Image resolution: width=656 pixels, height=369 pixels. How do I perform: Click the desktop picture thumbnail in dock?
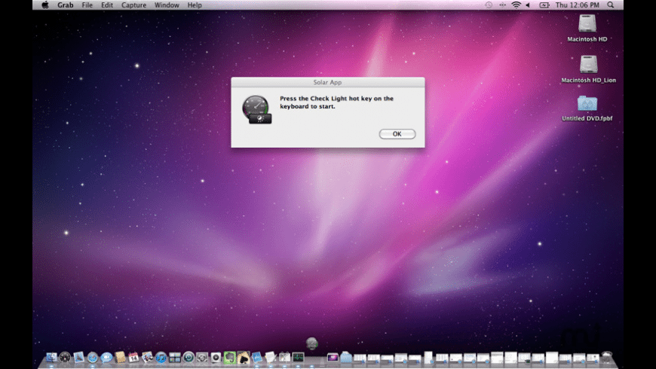[x=333, y=358]
